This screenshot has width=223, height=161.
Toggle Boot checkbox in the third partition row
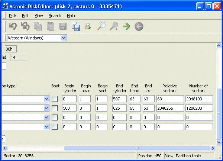click(x=55, y=117)
